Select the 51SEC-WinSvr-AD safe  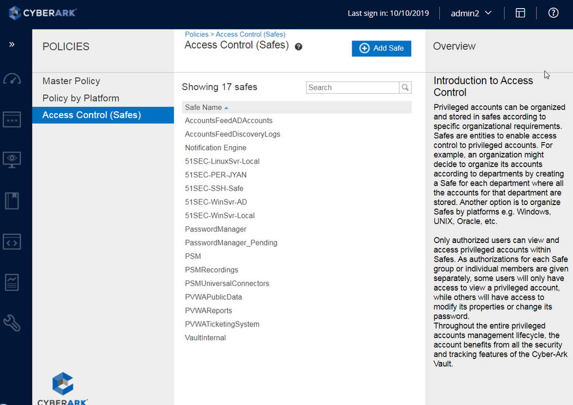[216, 202]
